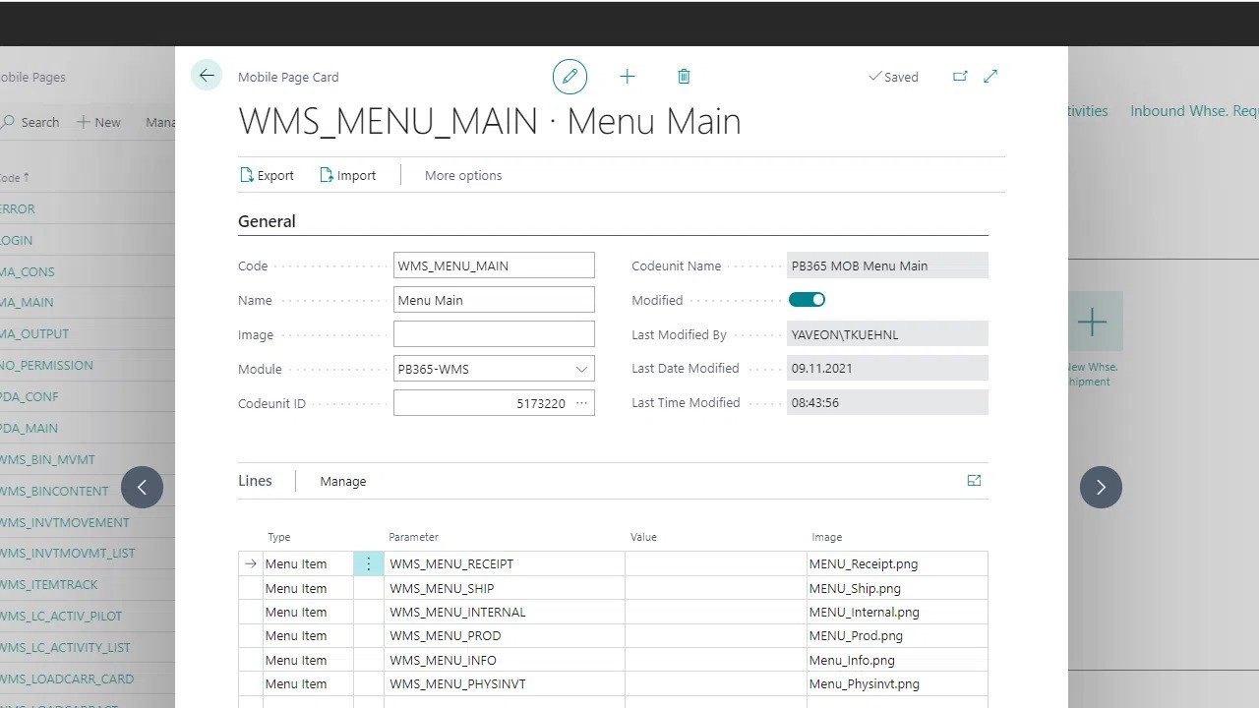
Task: Click the Image input field
Action: tap(494, 334)
